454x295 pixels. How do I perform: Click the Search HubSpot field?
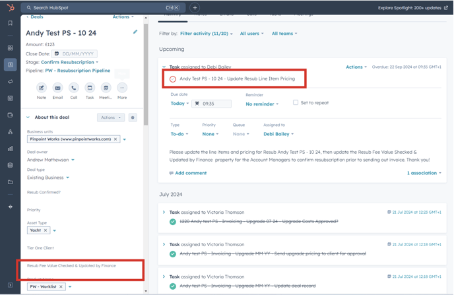(x=92, y=8)
